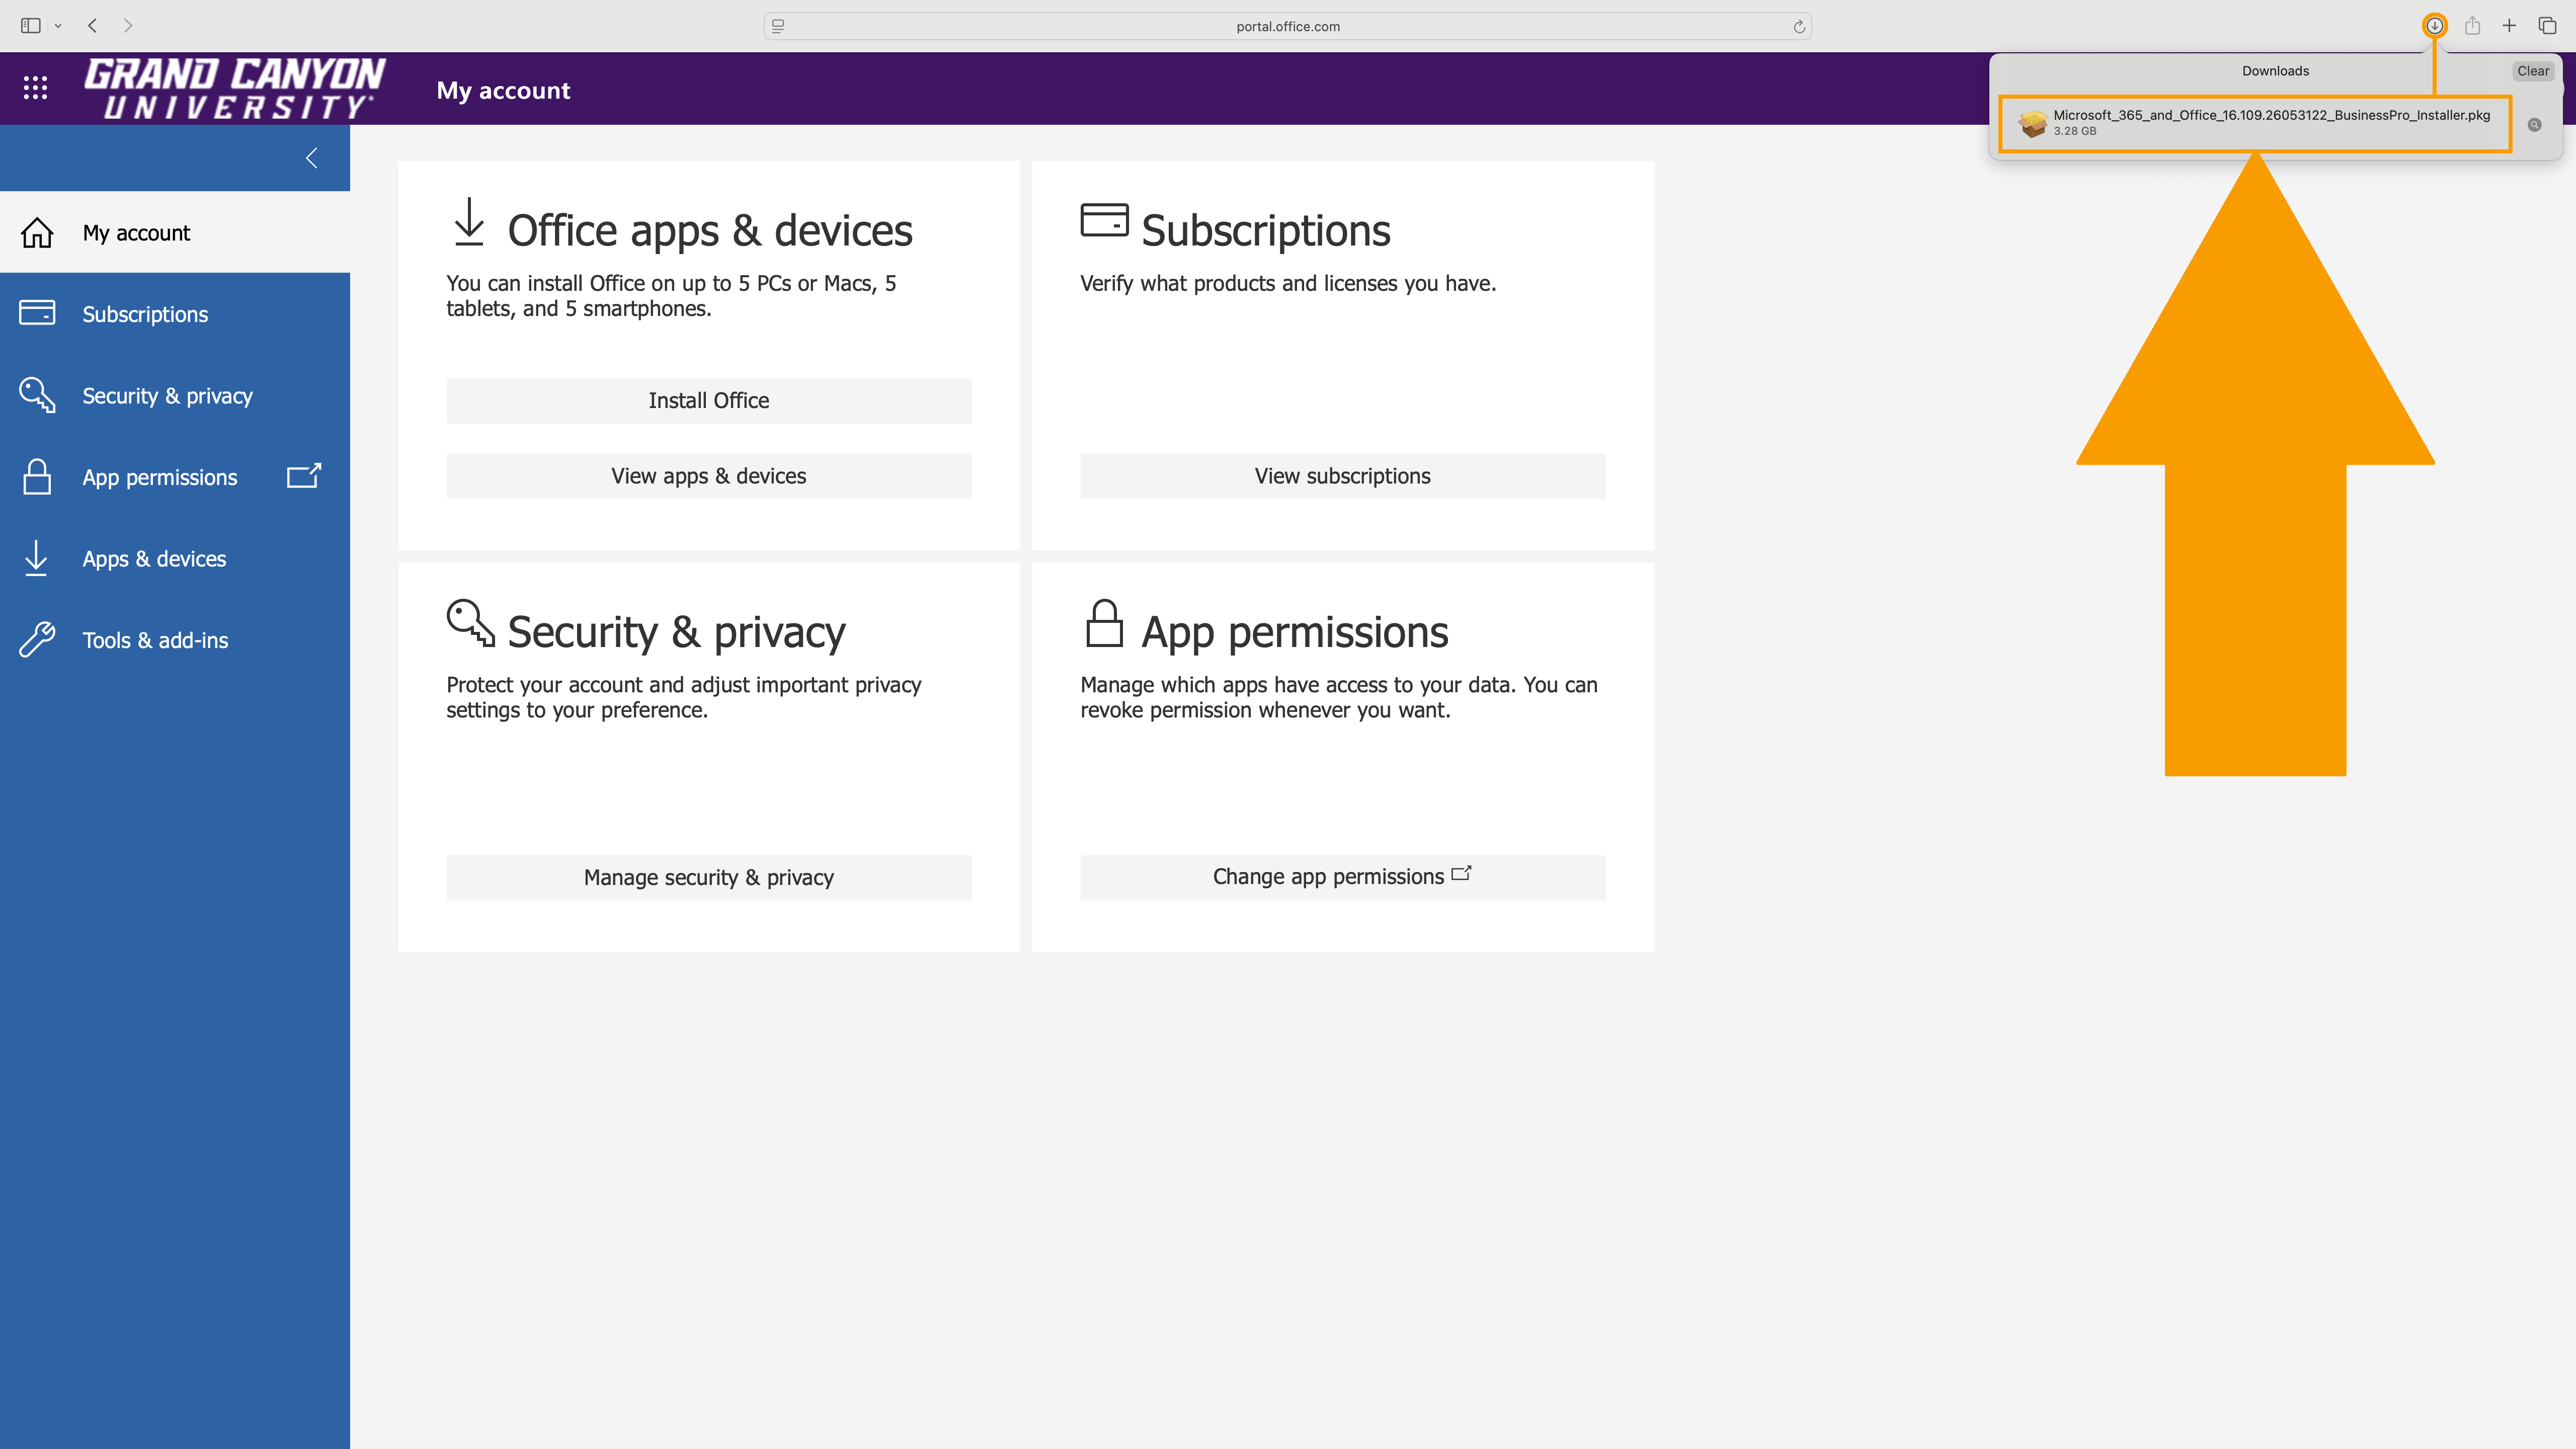Open Apps & devices in the sidebar
2576x1449 pixels.
(175, 558)
